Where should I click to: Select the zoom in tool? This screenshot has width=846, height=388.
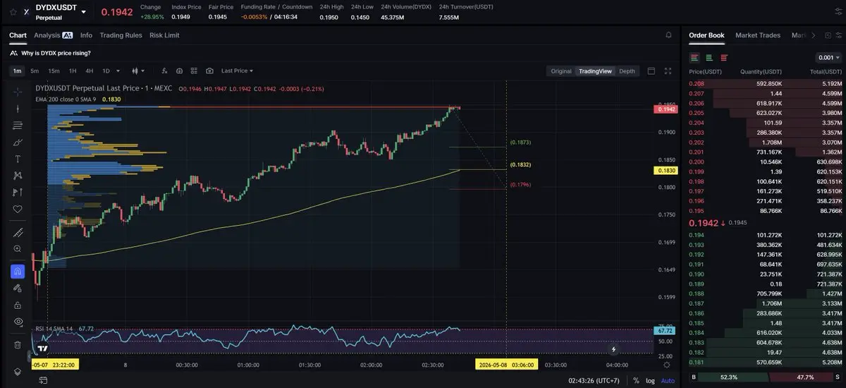(18, 248)
